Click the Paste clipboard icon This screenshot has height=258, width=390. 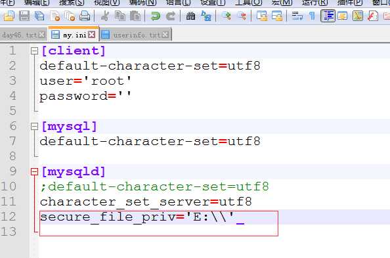[135, 16]
